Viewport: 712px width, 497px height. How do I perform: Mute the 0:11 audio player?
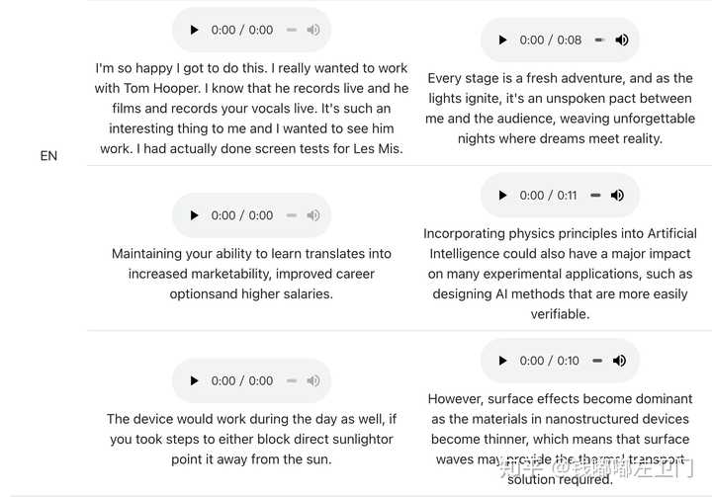point(617,196)
